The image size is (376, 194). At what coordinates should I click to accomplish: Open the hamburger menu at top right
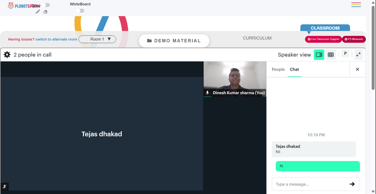pyautogui.click(x=356, y=5)
